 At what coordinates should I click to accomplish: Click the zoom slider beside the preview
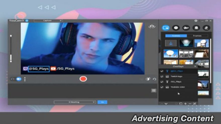[11, 49]
